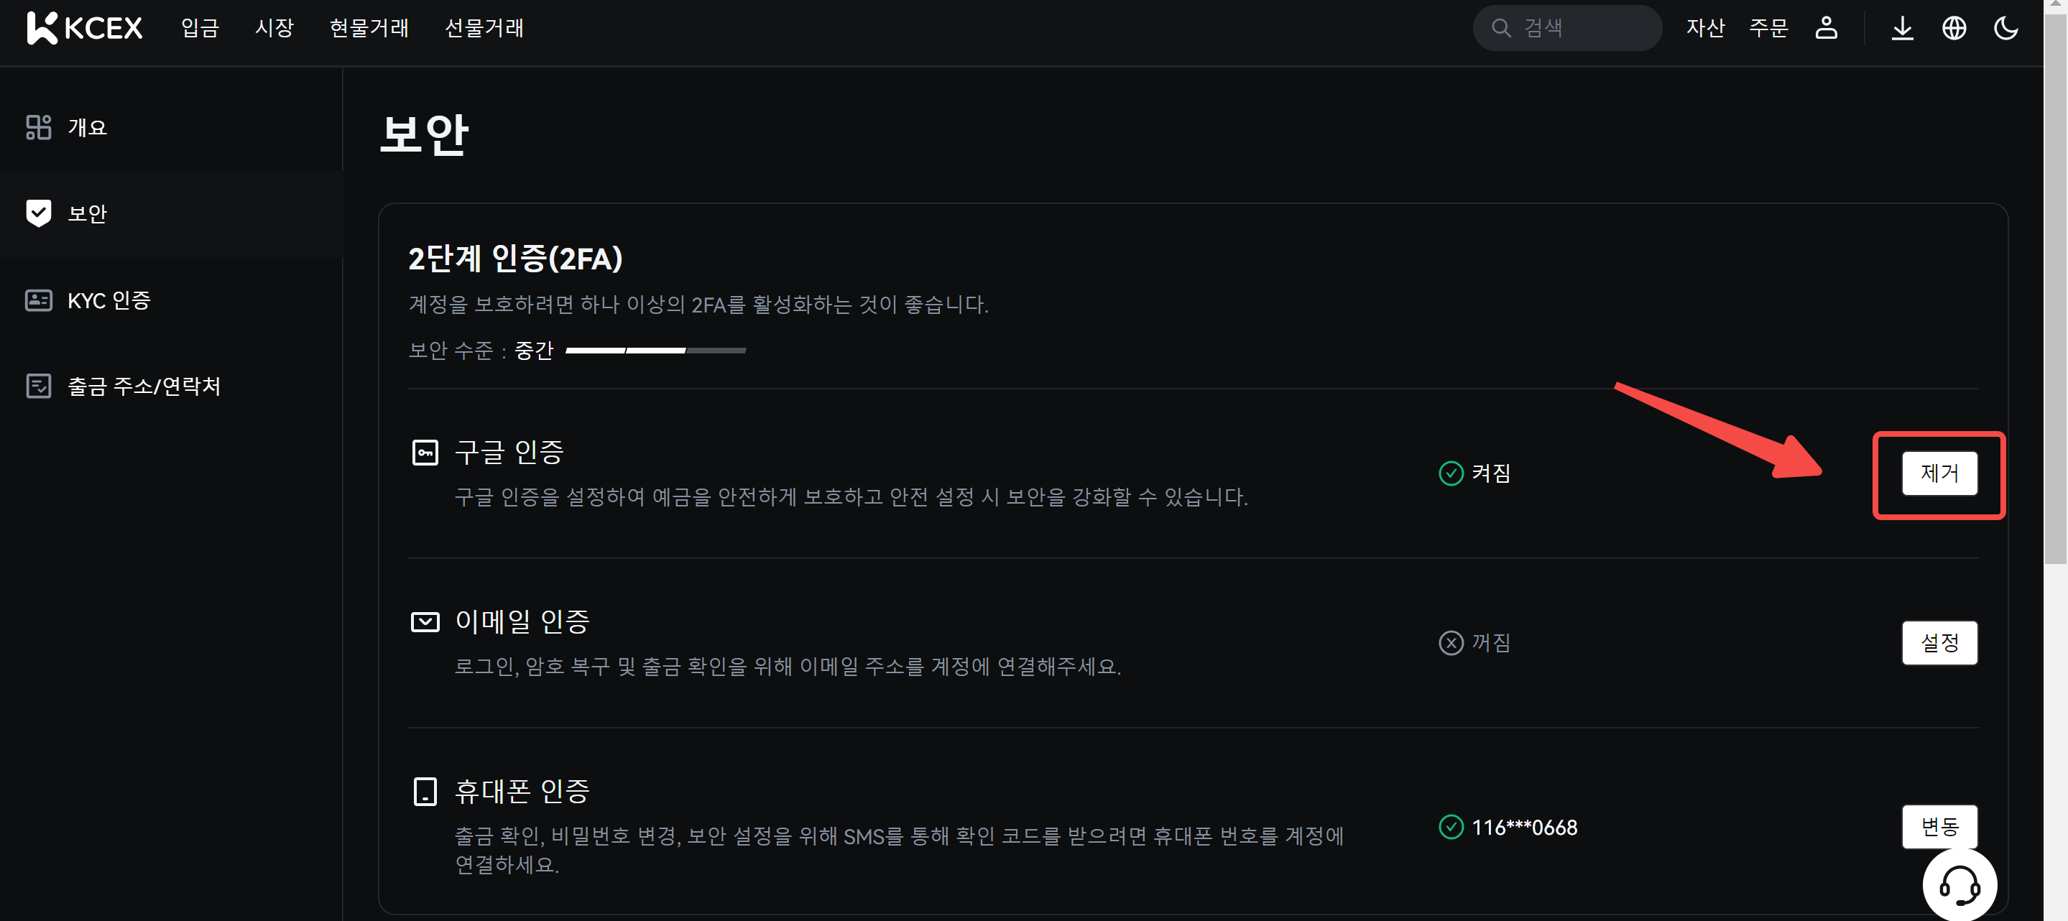Select KYC 인증 in sidebar

109,300
